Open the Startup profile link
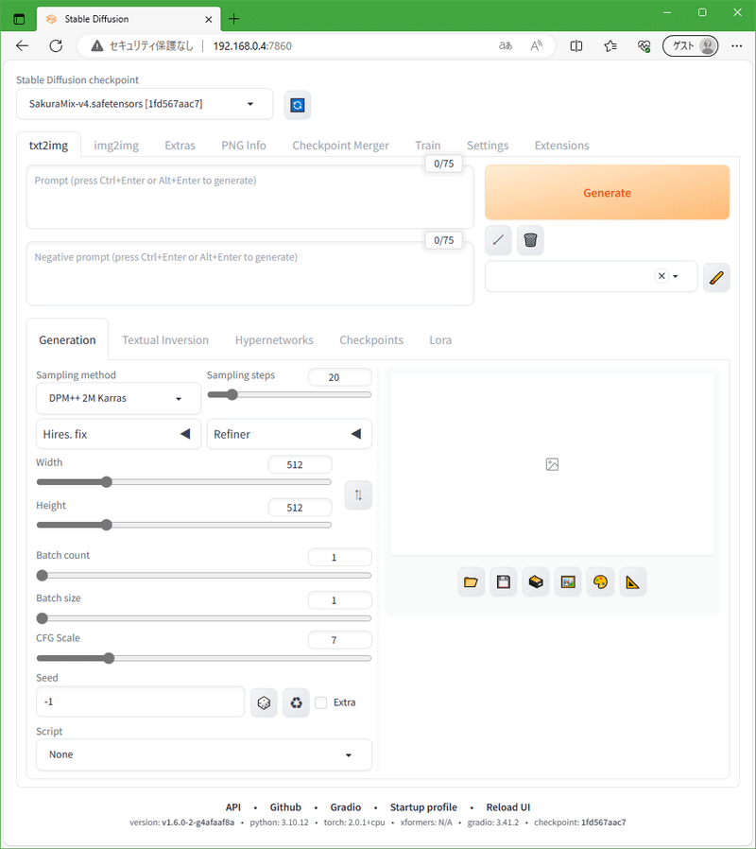This screenshot has height=849, width=756. [x=423, y=807]
